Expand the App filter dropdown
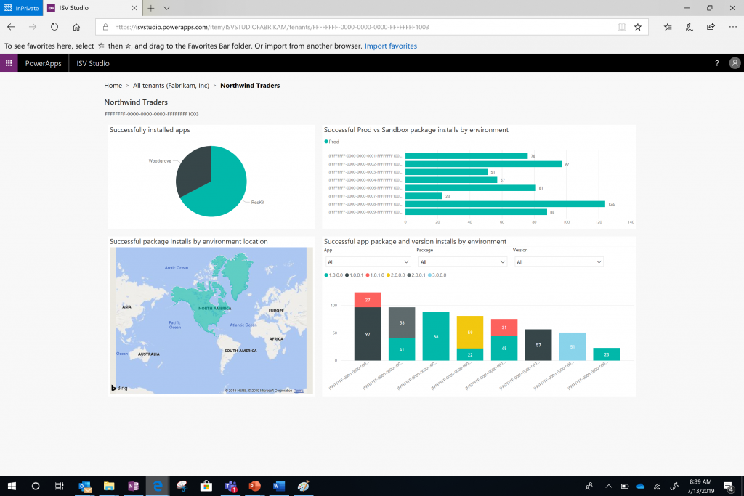This screenshot has width=744, height=496. click(x=368, y=261)
